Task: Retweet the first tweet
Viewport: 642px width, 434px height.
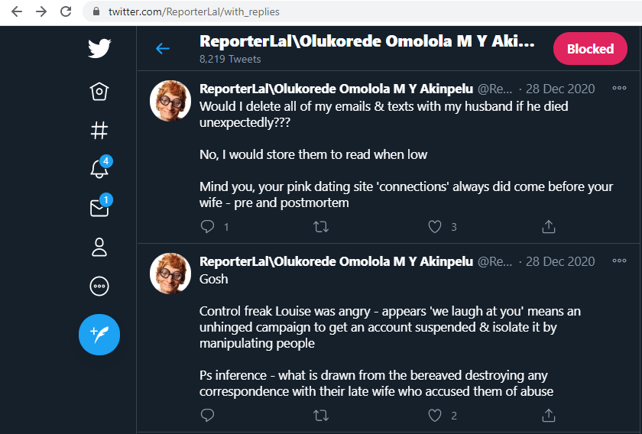Action: coord(322,226)
